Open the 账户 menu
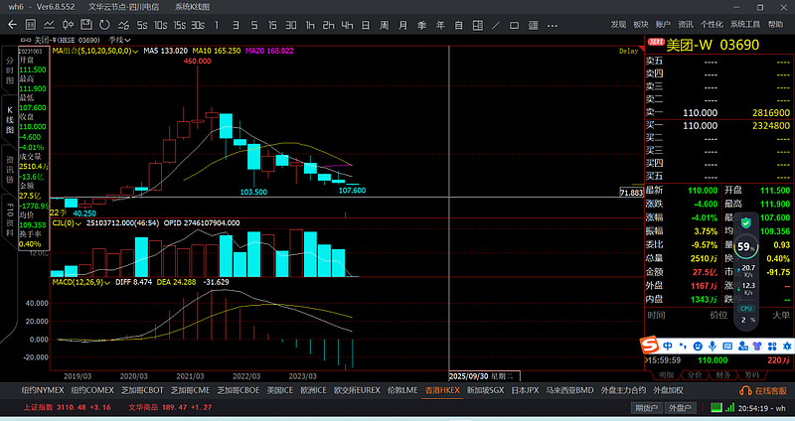This screenshot has width=795, height=421. (x=663, y=24)
